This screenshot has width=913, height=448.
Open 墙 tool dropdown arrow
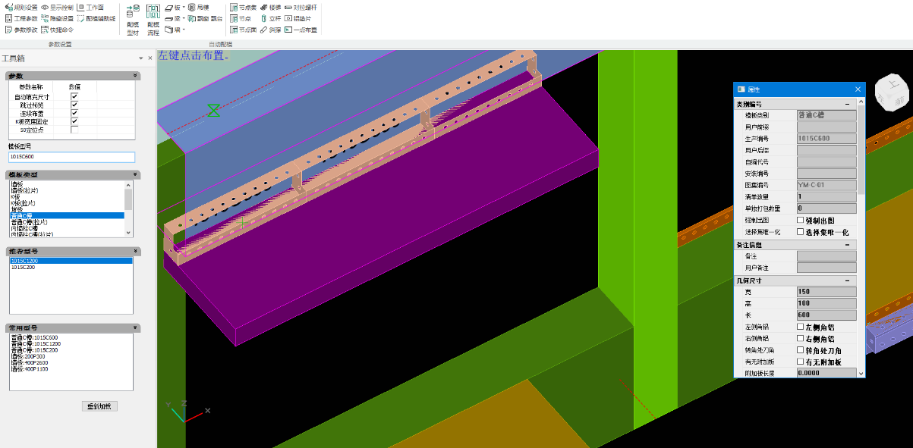[x=184, y=30]
